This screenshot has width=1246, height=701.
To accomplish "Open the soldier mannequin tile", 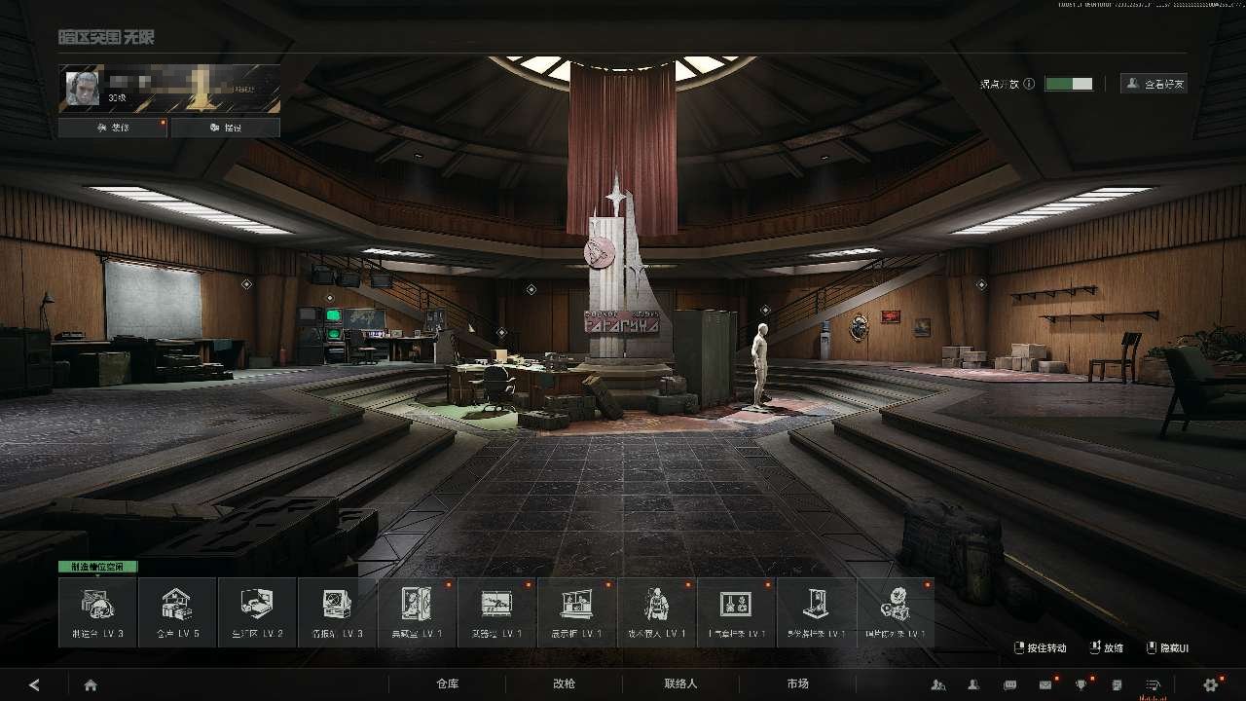I will (657, 612).
